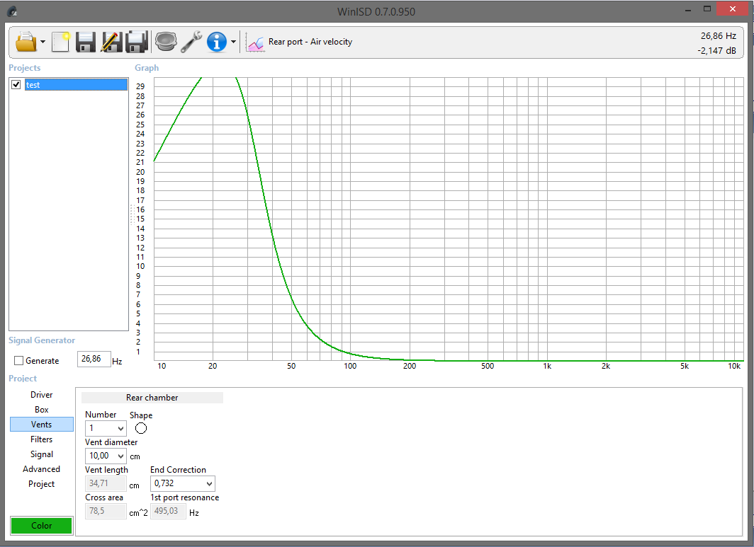Maximize the WinISD window
This screenshot has height=547, width=754.
707,9
